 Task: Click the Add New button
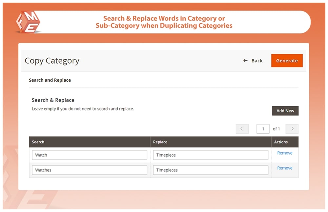click(285, 111)
